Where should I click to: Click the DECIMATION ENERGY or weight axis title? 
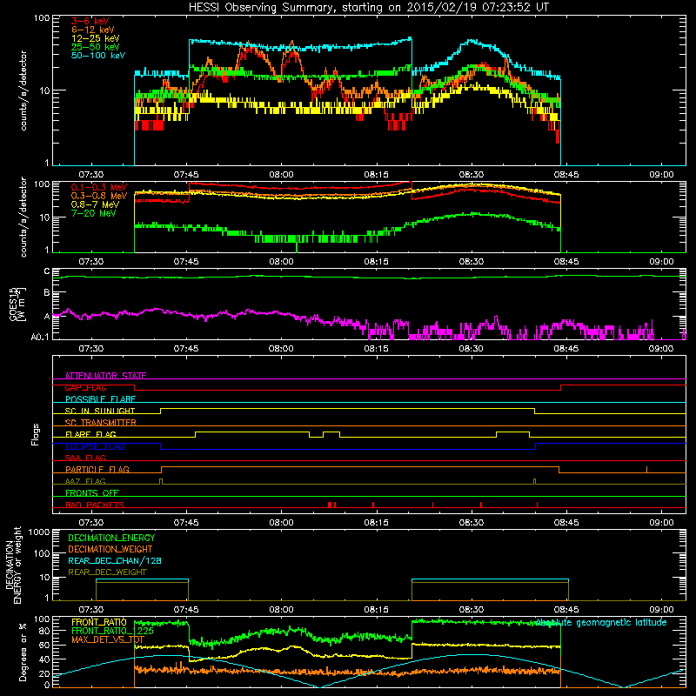[x=13, y=565]
